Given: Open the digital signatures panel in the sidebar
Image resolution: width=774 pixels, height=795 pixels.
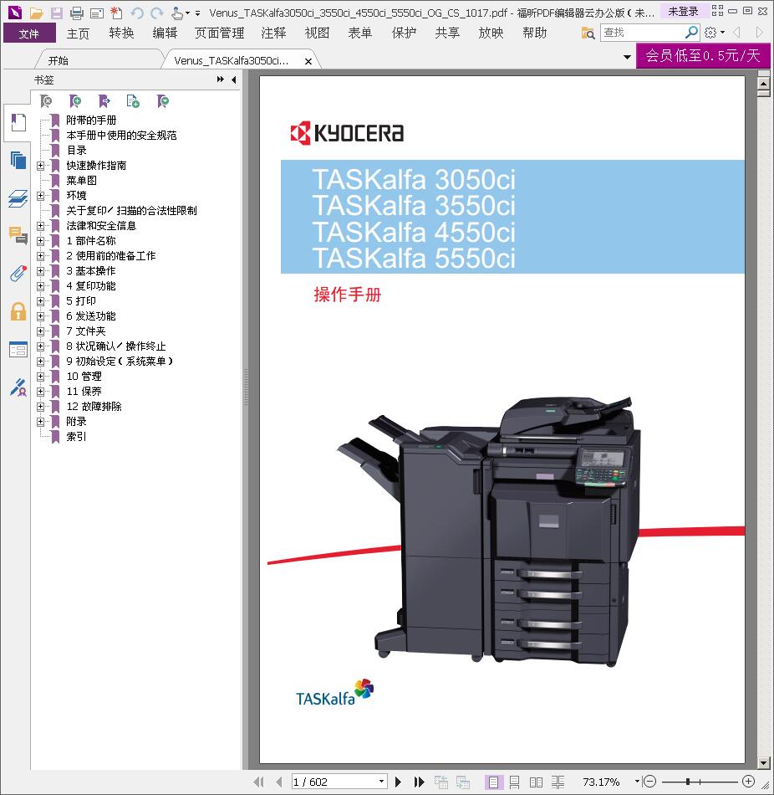Looking at the screenshot, I should [x=18, y=387].
